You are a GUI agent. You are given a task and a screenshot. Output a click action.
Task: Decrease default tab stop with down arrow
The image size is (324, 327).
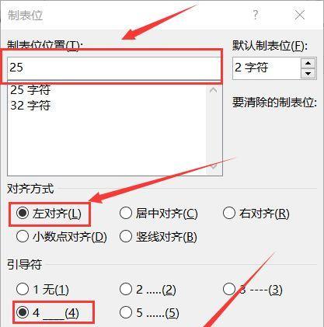[x=308, y=74]
